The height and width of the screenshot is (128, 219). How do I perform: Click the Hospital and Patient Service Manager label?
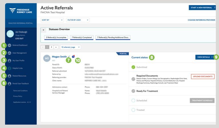tap(60, 92)
